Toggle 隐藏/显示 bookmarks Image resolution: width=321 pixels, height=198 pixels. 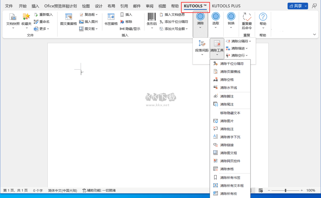(x=130, y=29)
